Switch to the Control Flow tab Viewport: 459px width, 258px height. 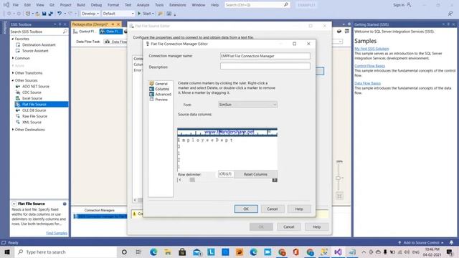point(85,32)
